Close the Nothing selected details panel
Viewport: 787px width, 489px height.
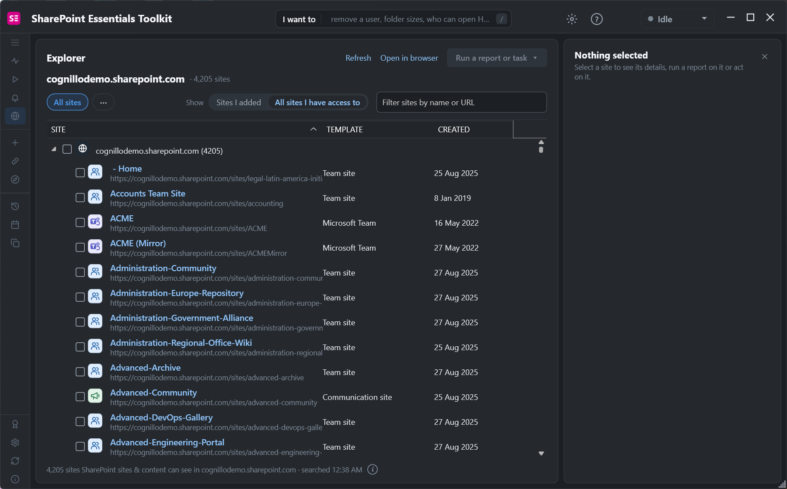pos(765,57)
